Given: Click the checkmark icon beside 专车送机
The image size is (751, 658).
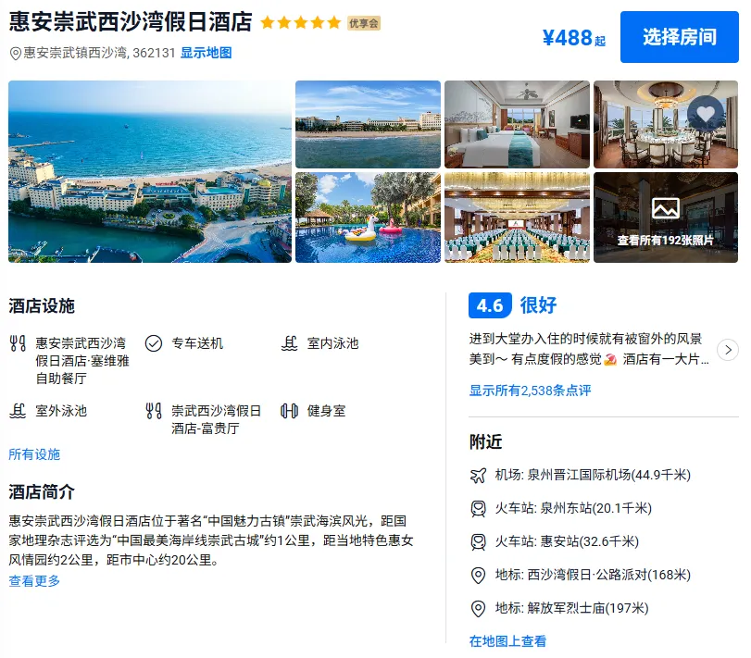Looking at the screenshot, I should (154, 343).
